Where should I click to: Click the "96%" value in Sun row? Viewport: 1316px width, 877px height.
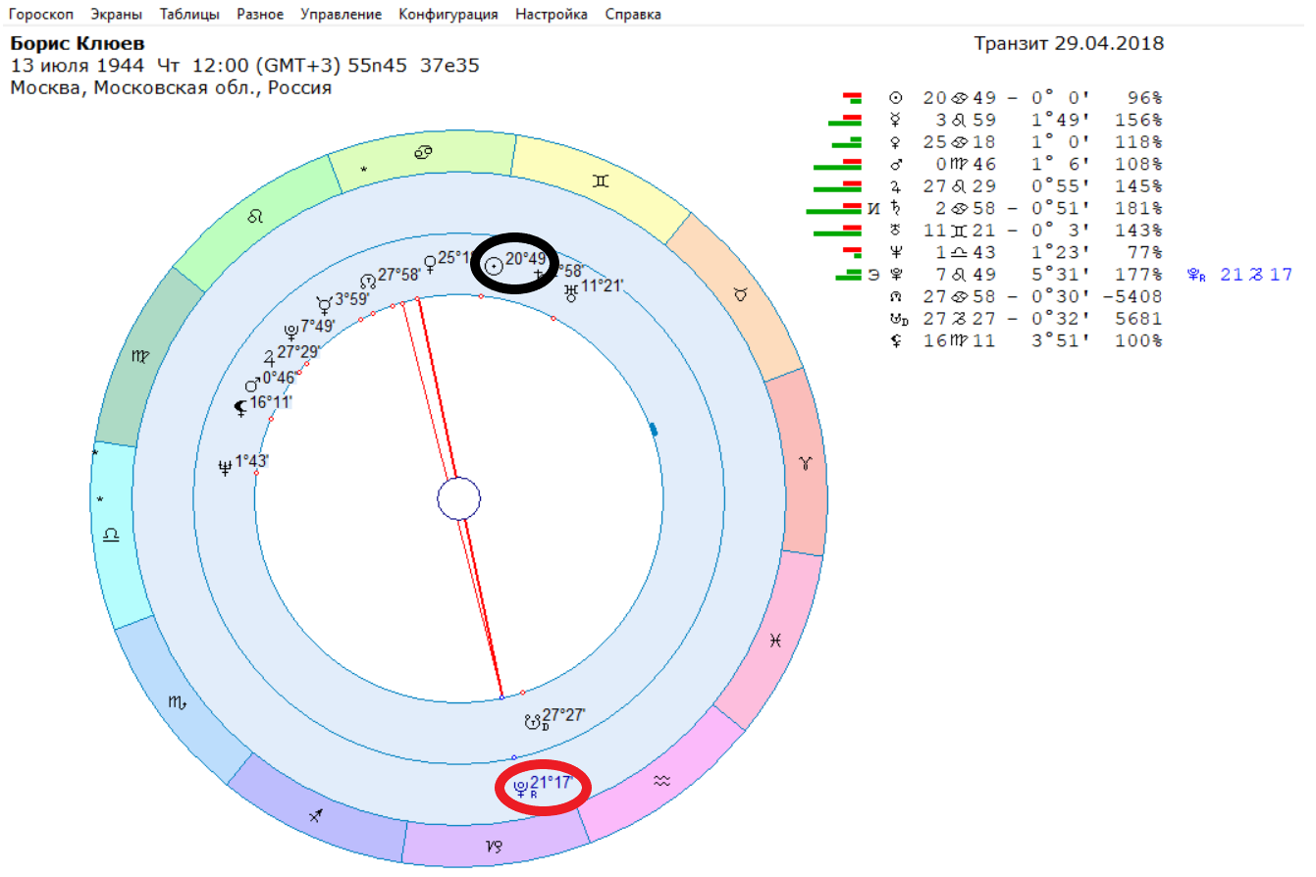(x=1144, y=98)
